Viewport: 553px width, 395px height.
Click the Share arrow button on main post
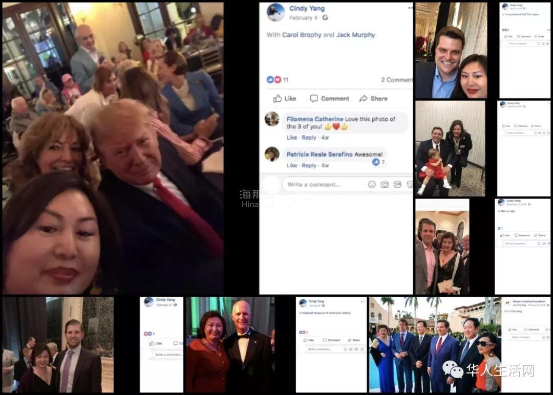click(x=373, y=99)
